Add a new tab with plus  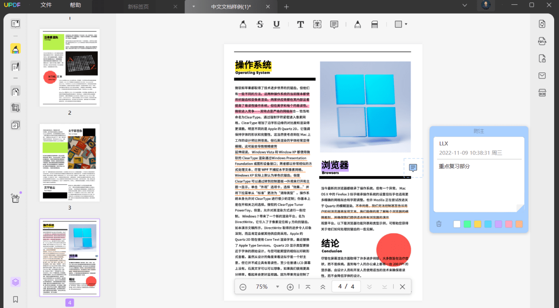[286, 7]
